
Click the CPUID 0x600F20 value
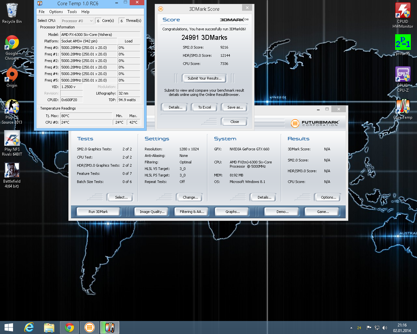tap(71, 100)
